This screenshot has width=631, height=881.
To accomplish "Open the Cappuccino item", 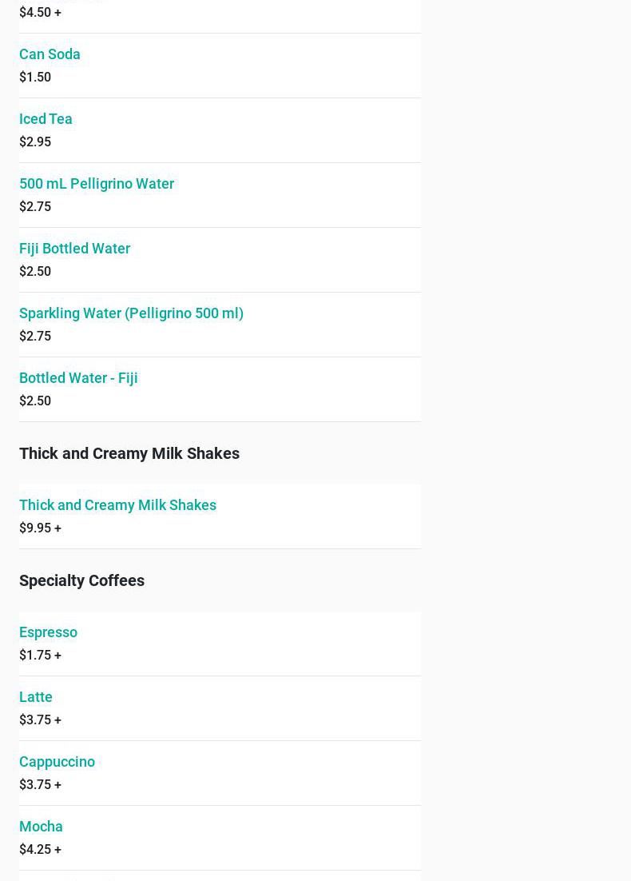I will coord(57,762).
